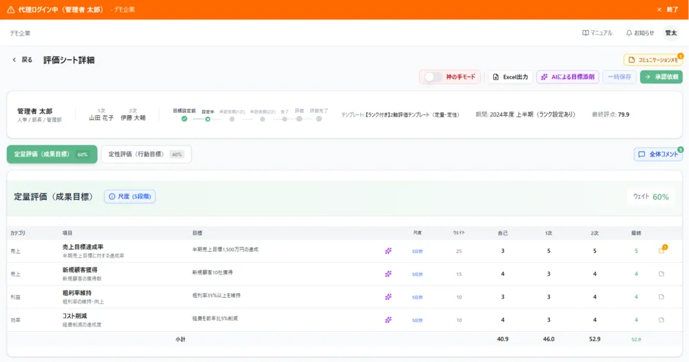689x362 pixels.
Task: Toggle the 神の手モード switch
Action: coord(433,77)
